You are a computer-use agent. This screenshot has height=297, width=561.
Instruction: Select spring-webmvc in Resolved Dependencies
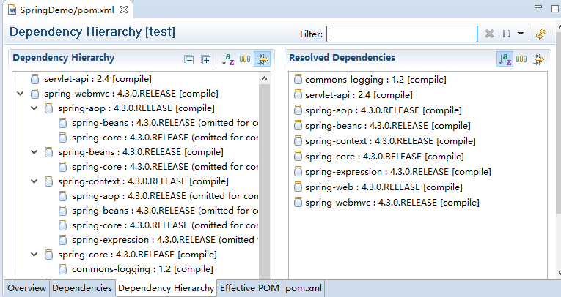392,203
